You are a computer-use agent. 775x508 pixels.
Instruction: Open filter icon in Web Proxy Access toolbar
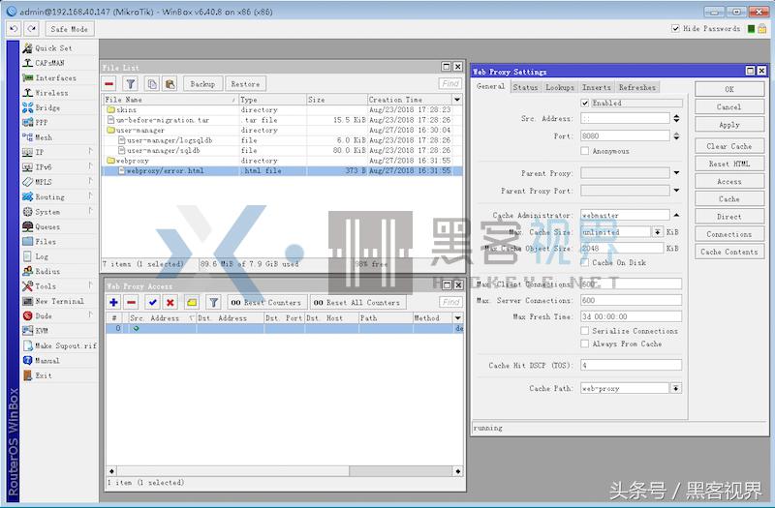pos(213,302)
